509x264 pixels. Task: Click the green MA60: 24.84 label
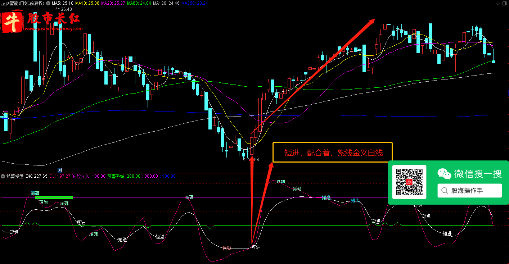[139, 3]
